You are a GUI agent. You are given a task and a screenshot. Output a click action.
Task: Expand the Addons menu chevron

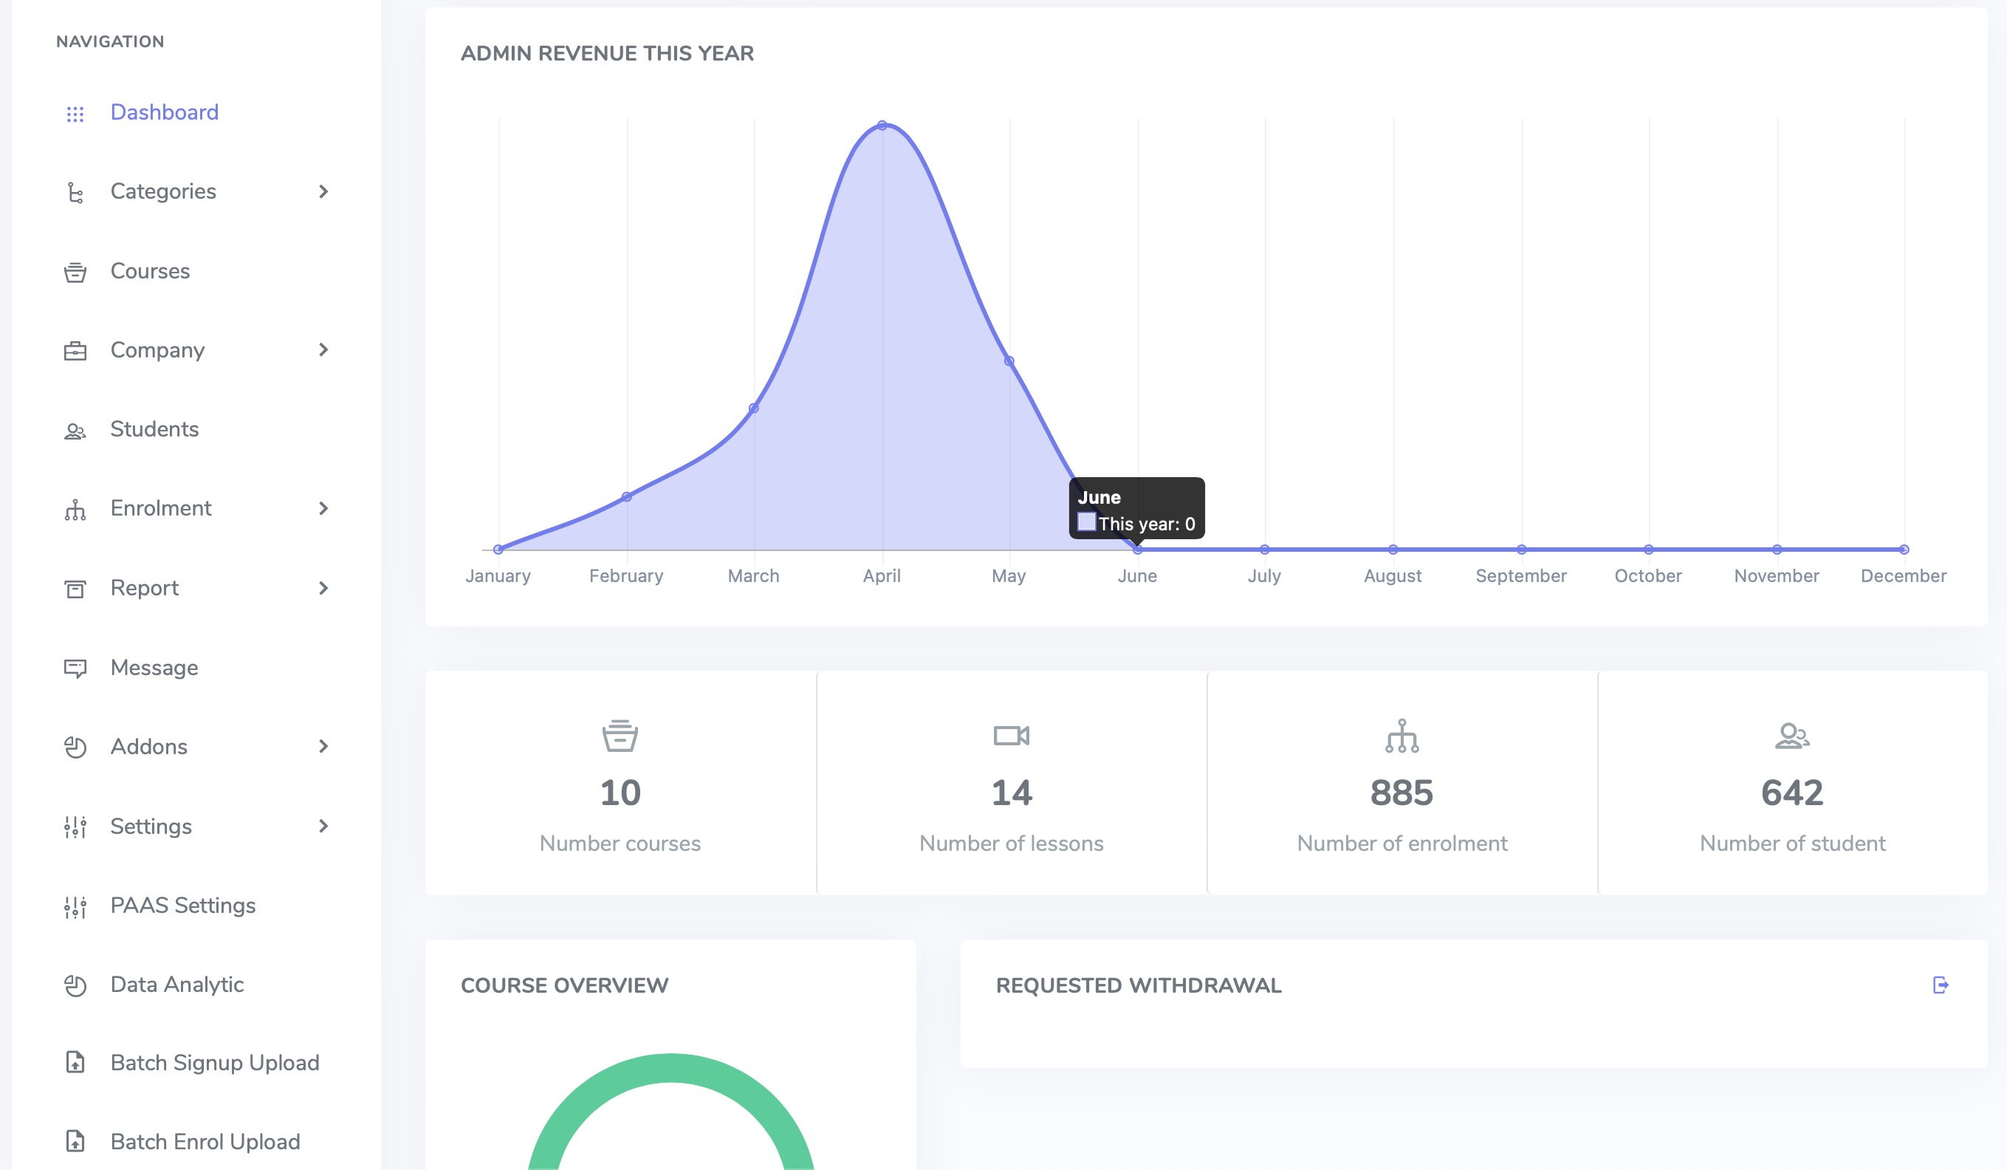click(x=323, y=746)
